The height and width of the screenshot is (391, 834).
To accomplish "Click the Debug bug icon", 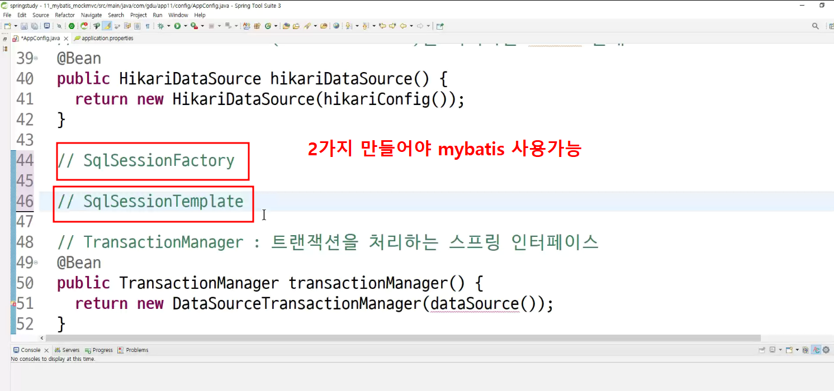I will (160, 26).
